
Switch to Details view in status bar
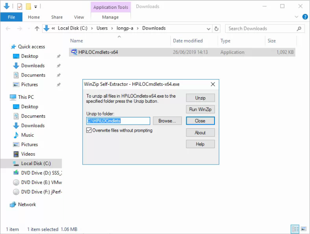[295, 229]
